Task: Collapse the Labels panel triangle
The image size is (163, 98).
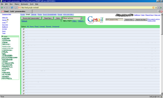Action: click(x=2, y=36)
